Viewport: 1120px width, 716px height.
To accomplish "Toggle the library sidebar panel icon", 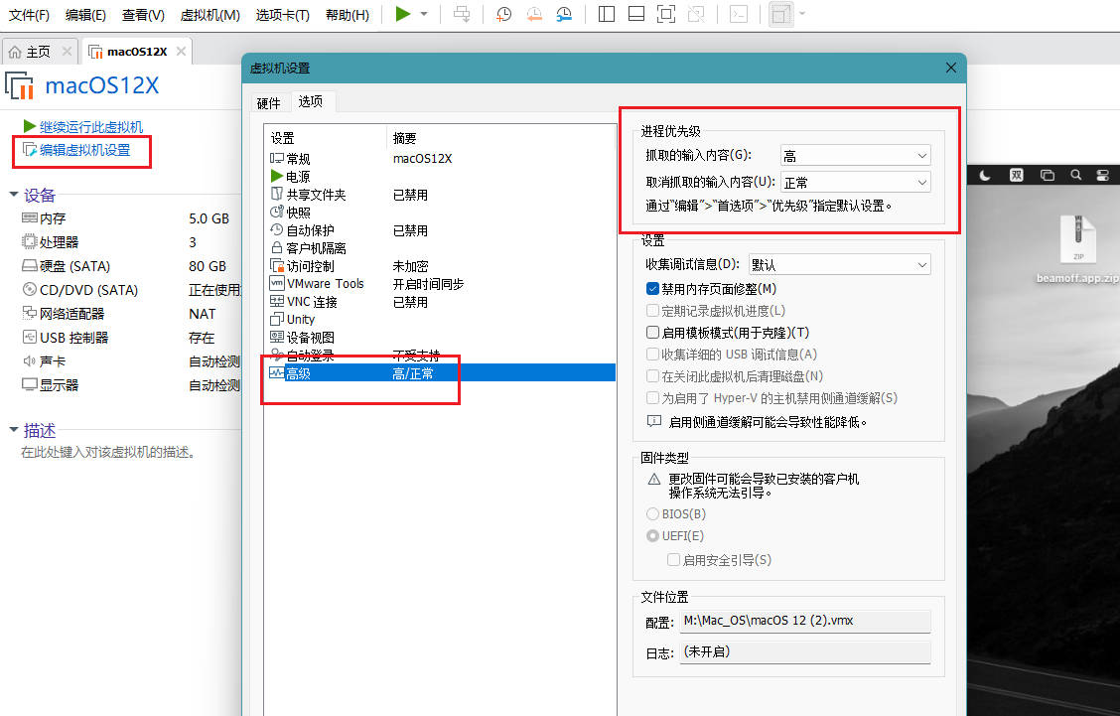I will coord(607,14).
